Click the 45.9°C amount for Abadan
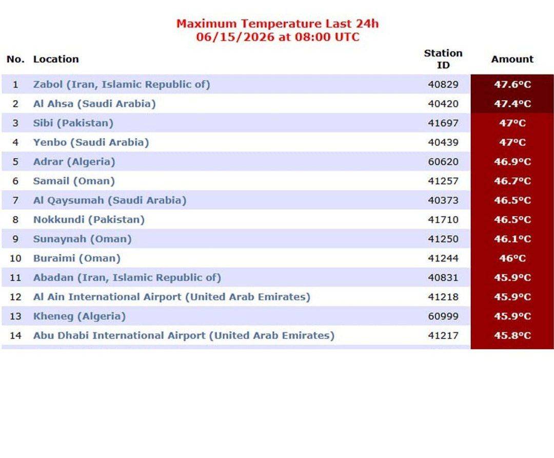This screenshot has width=554, height=458. coord(512,277)
